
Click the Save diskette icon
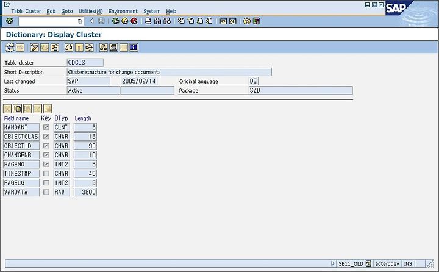click(101, 21)
